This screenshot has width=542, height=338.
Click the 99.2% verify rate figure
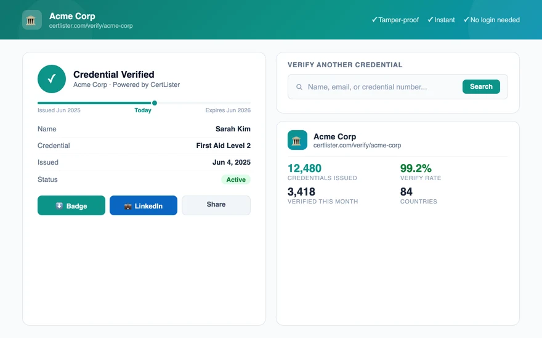click(416, 168)
